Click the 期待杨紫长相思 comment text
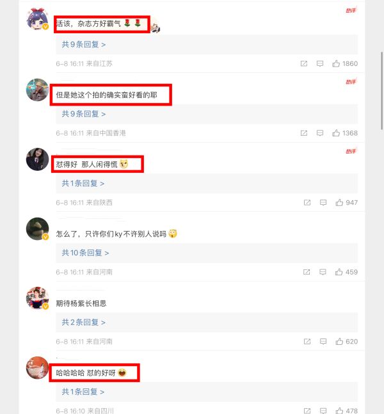 point(81,303)
